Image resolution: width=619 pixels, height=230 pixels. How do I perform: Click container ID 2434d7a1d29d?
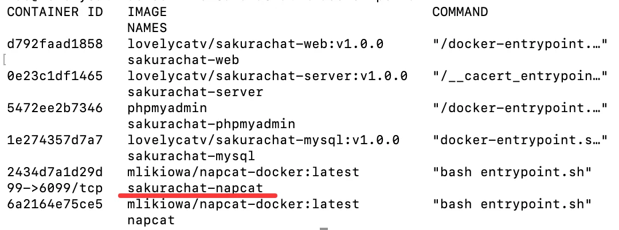[54, 172]
